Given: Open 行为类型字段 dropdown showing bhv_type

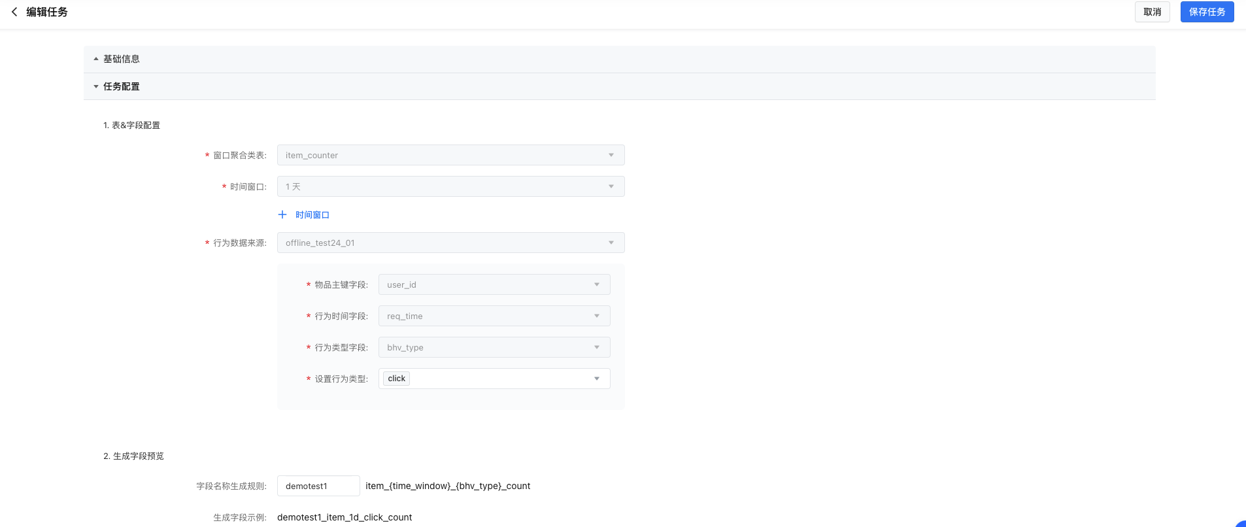Looking at the screenshot, I should [x=494, y=347].
